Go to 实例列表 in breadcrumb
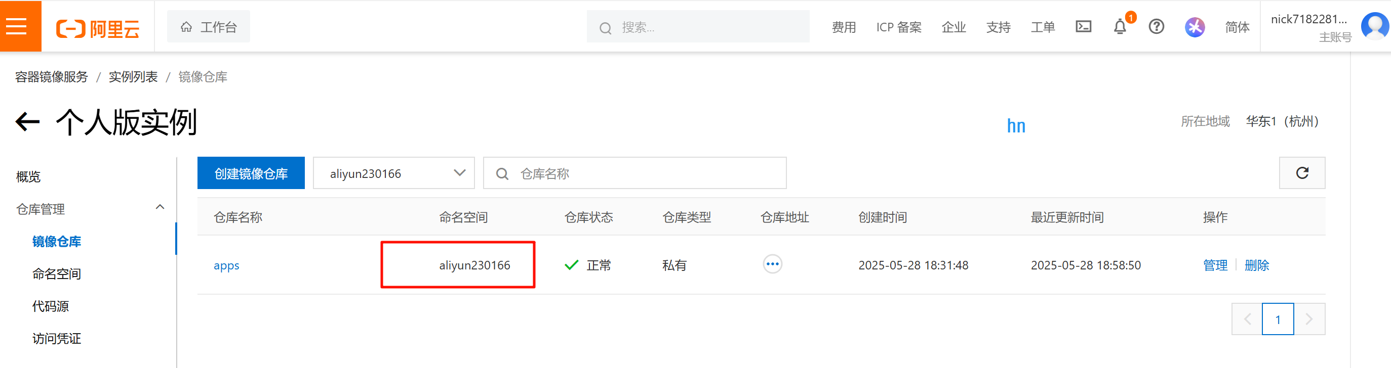 pos(133,77)
